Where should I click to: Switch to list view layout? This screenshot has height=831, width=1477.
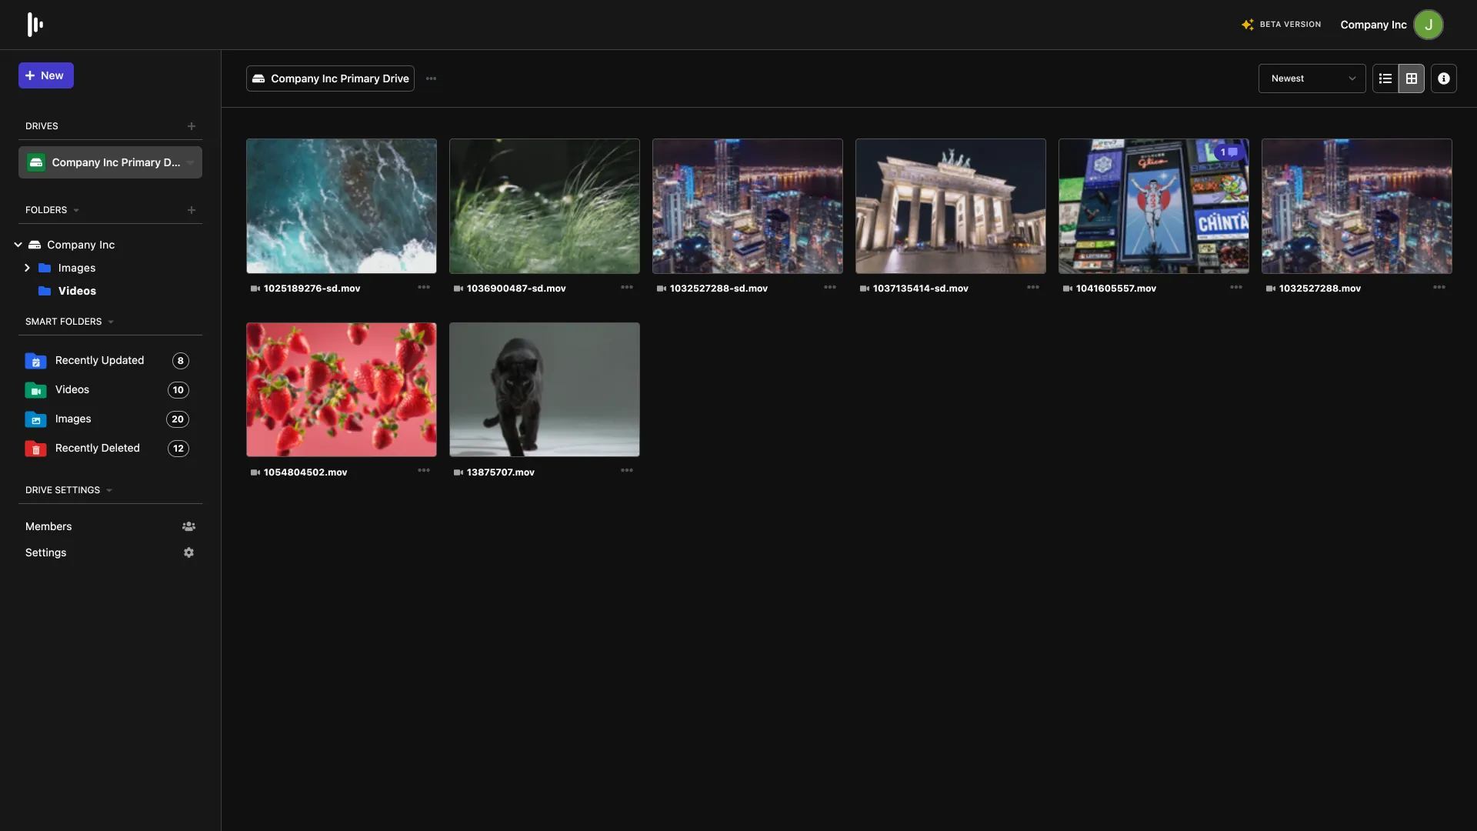pos(1385,78)
